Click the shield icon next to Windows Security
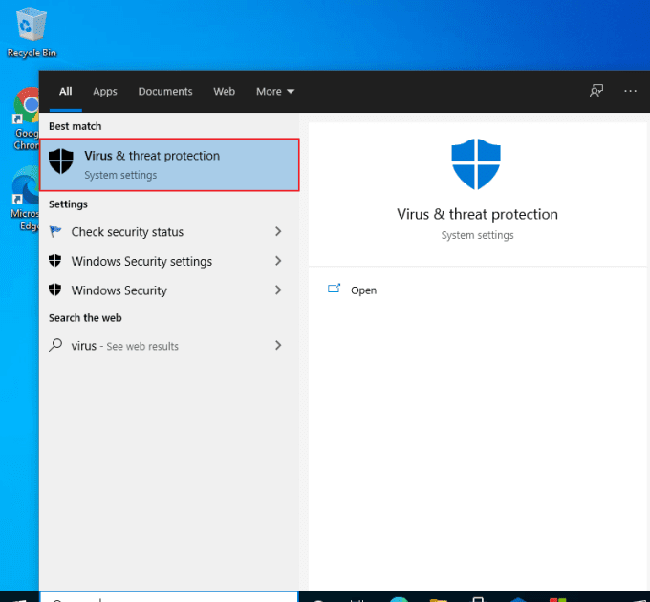This screenshot has width=650, height=602. click(54, 290)
